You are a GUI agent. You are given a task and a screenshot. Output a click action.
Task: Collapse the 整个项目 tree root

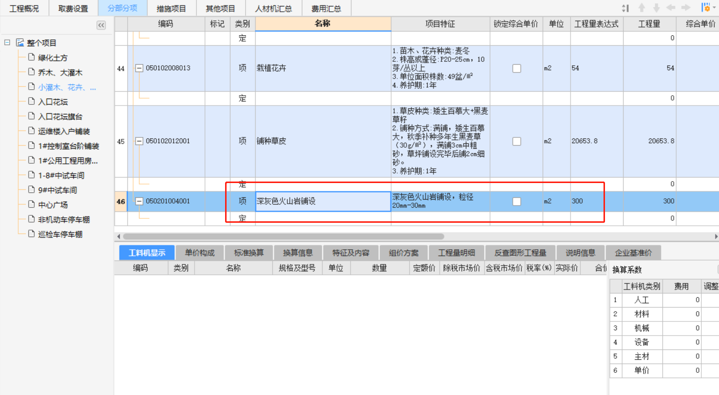[x=7, y=43]
